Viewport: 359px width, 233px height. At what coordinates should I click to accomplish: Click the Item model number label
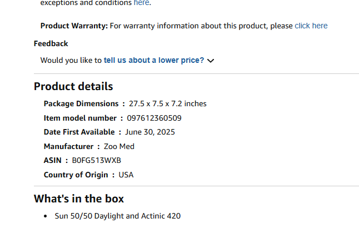tap(80, 118)
